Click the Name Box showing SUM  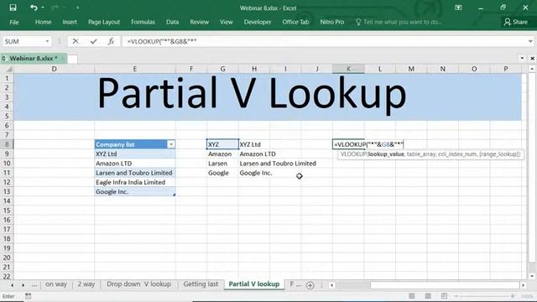23,41
